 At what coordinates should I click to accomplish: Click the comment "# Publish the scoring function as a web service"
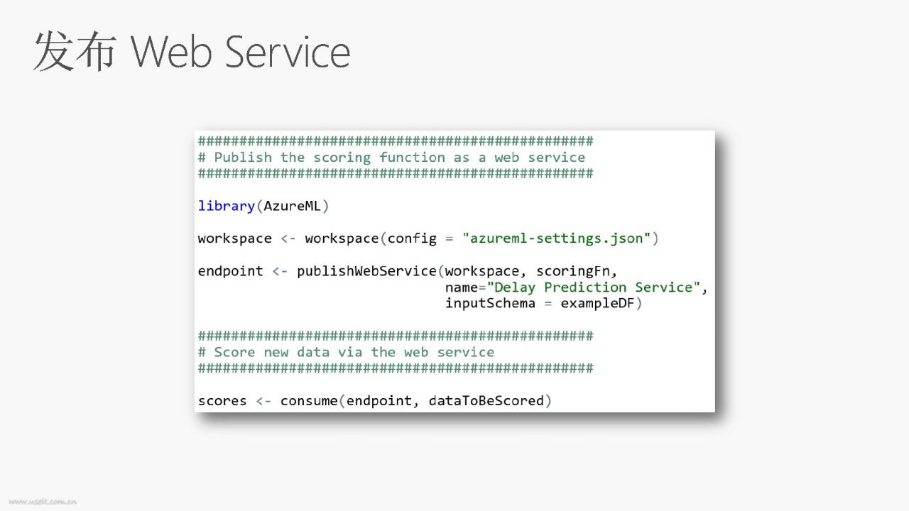pyautogui.click(x=391, y=158)
